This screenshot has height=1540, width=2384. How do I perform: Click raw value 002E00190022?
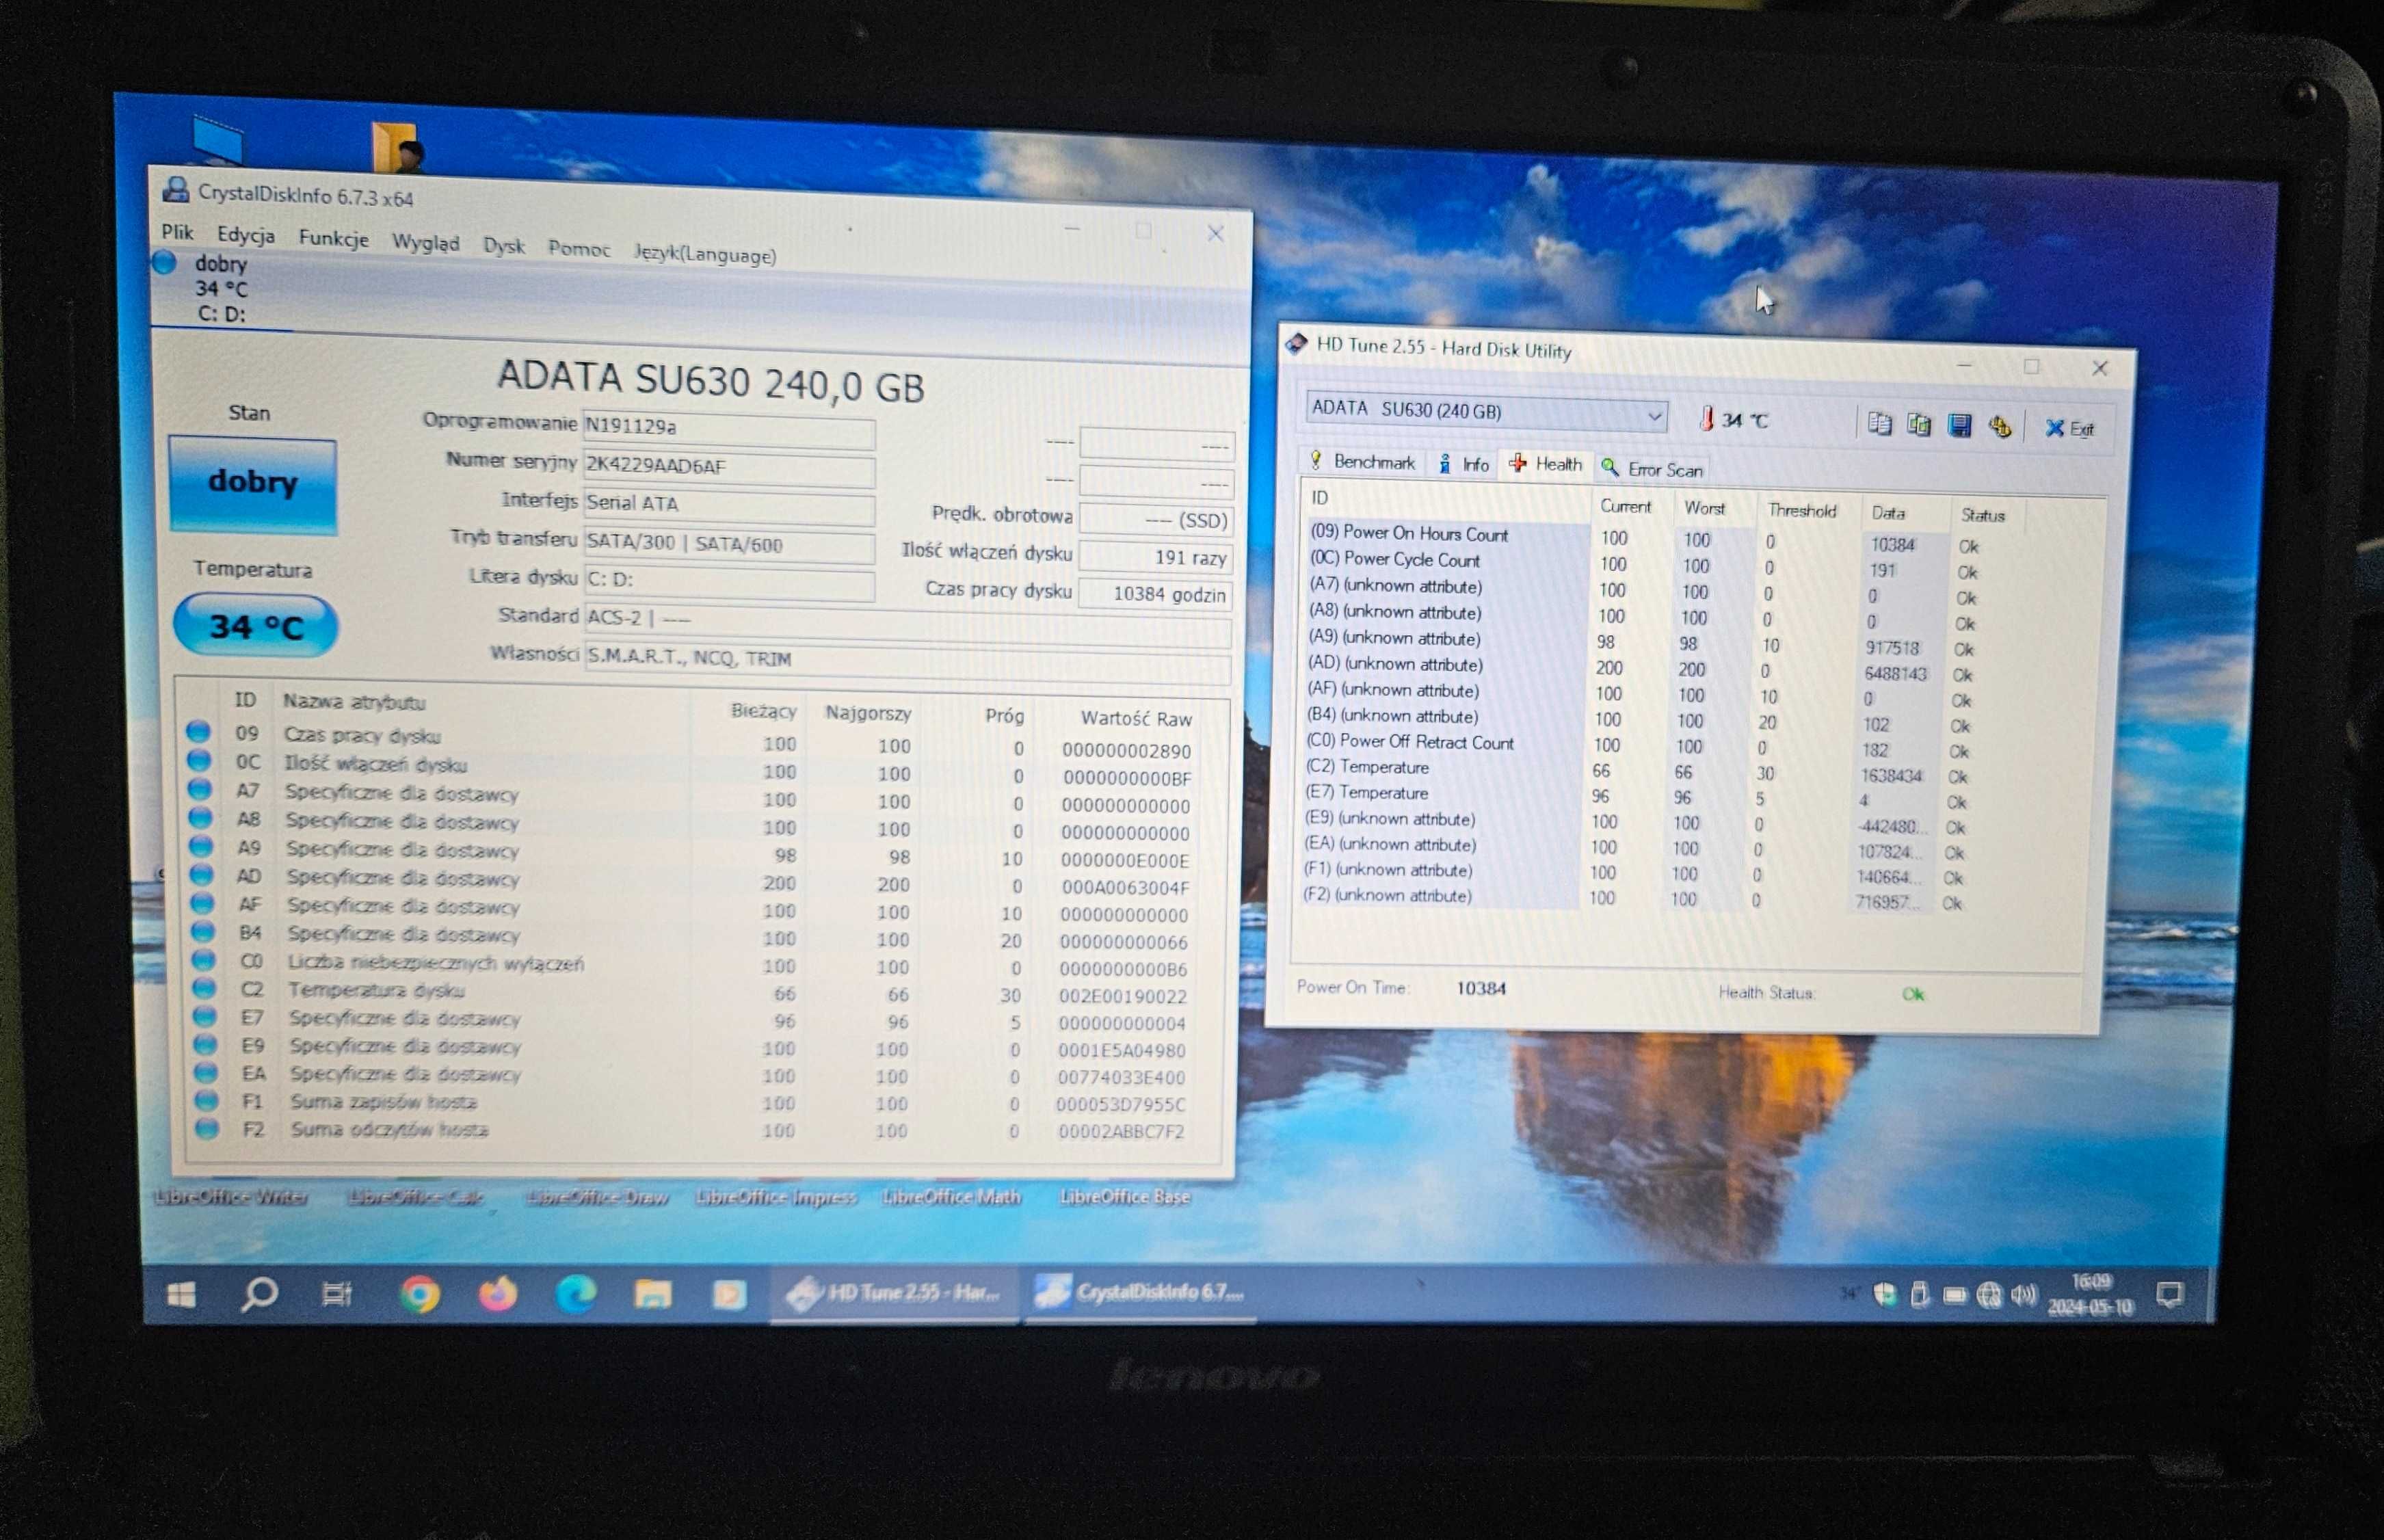click(1123, 996)
